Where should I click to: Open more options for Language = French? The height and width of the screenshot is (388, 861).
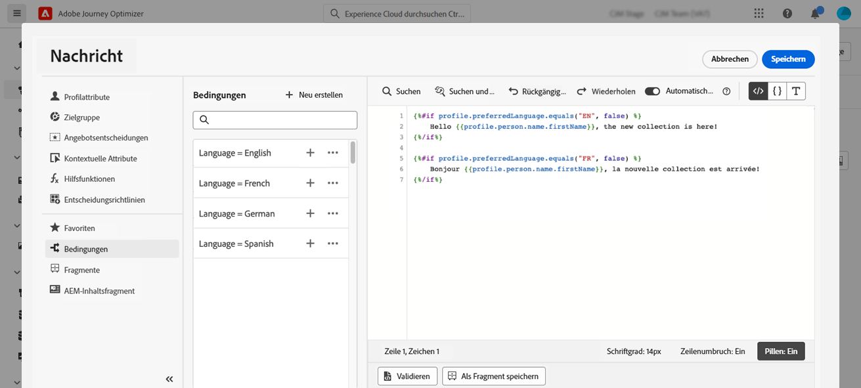(x=333, y=183)
